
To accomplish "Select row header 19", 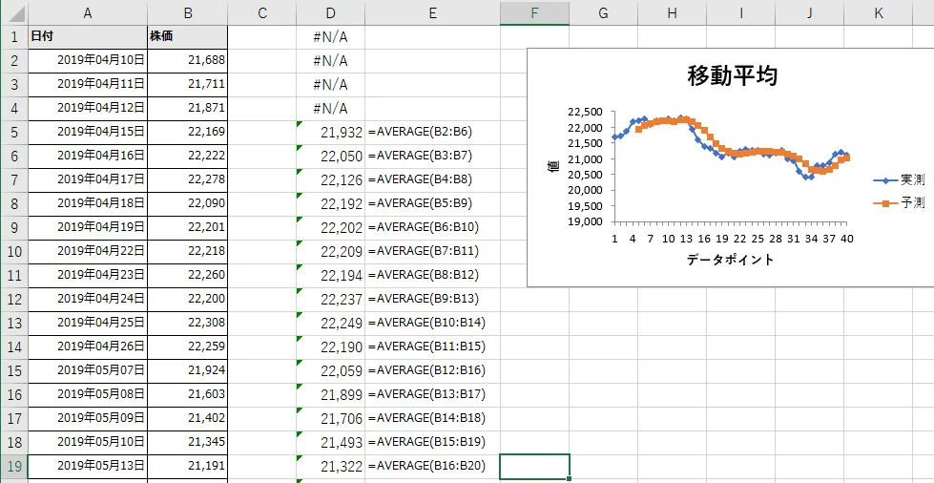I will tap(14, 467).
